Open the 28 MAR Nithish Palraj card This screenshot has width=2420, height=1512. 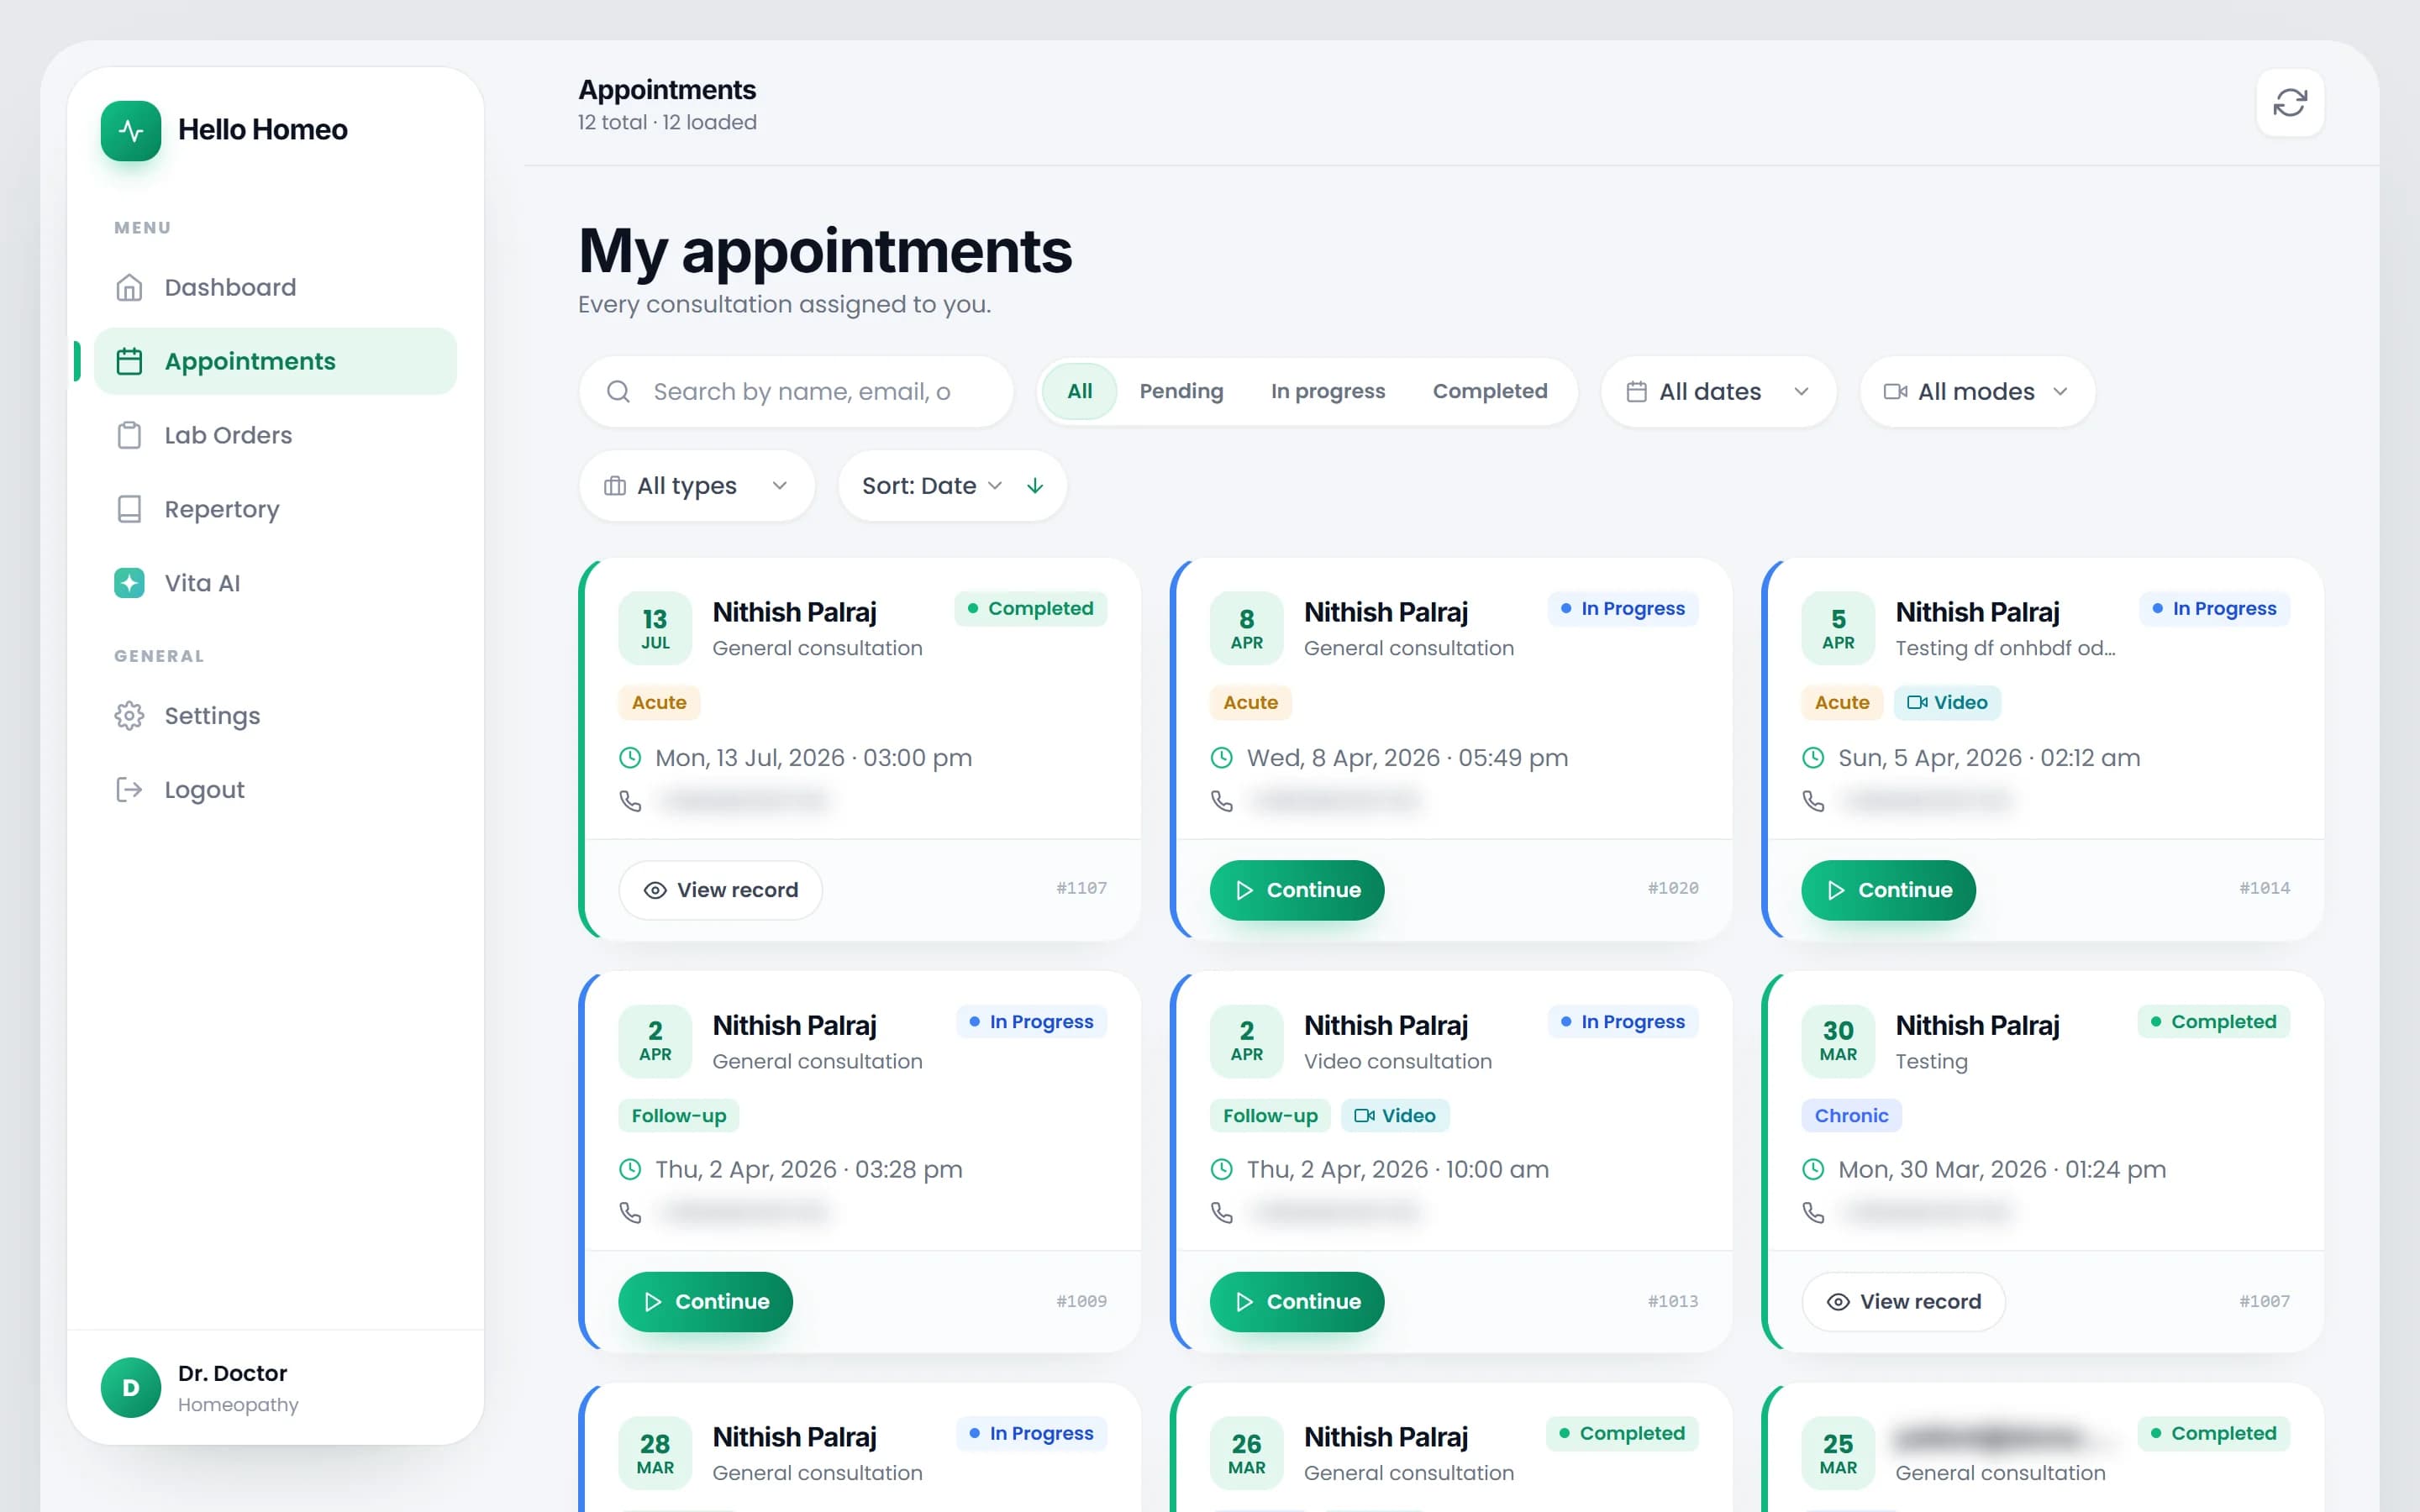pyautogui.click(x=860, y=1448)
